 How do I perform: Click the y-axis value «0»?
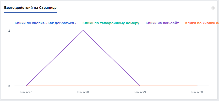(x=9, y=86)
